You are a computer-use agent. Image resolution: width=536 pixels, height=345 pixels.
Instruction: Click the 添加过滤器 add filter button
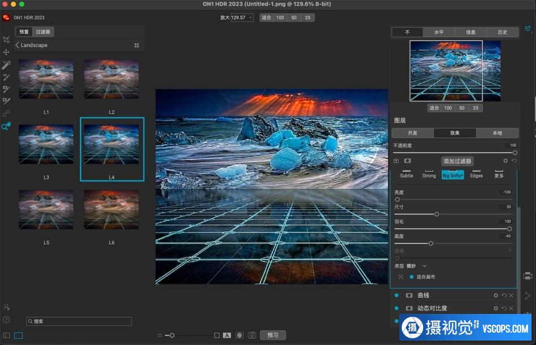point(458,161)
